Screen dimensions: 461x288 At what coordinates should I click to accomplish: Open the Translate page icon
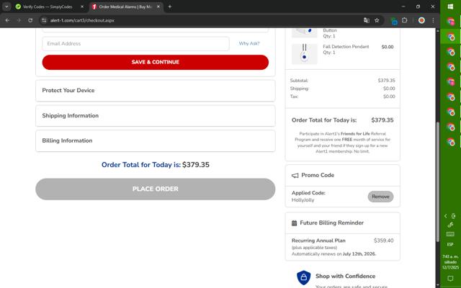click(367, 20)
